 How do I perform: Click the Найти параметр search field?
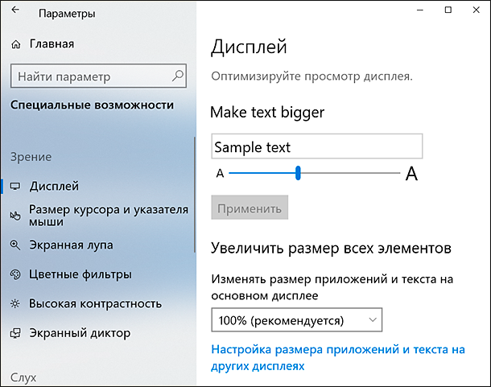tap(90, 77)
